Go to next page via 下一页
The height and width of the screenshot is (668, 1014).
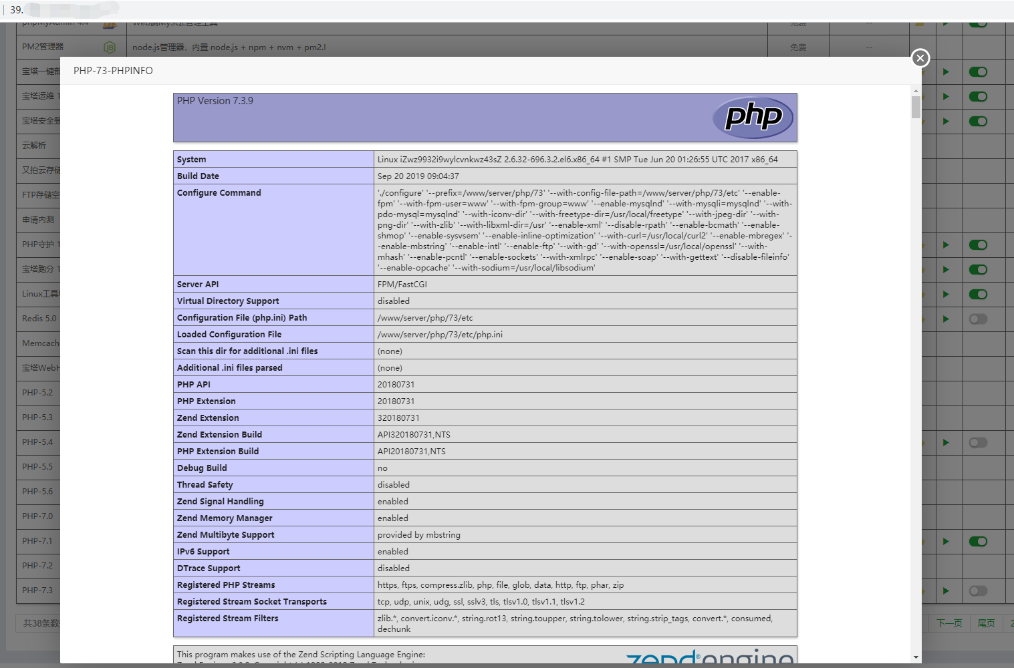(x=949, y=623)
